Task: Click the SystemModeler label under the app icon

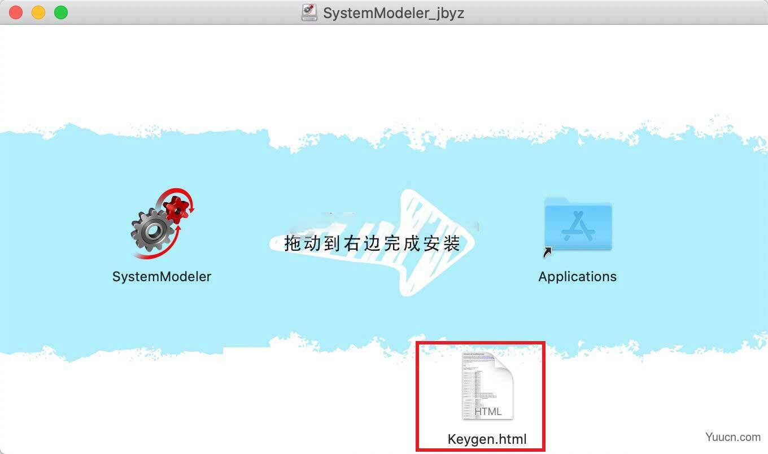Action: tap(162, 277)
